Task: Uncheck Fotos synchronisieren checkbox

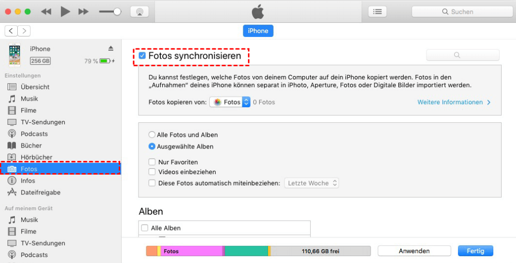Action: 142,56
